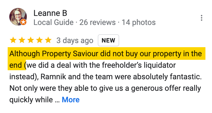
Task: Click the orange Local Guide star badge
Action: [x=24, y=22]
